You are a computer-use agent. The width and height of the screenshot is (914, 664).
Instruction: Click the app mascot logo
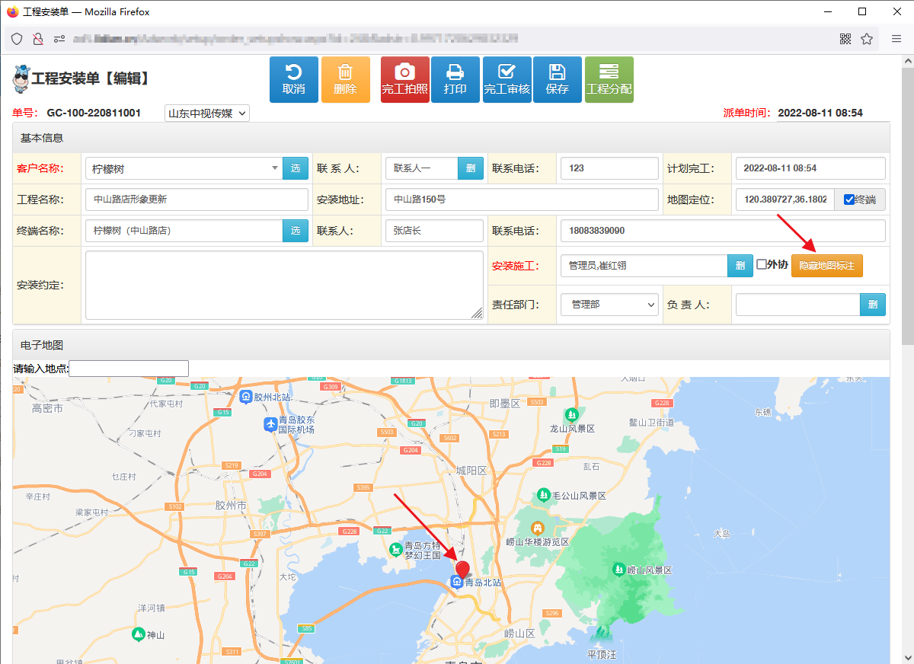pyautogui.click(x=21, y=78)
